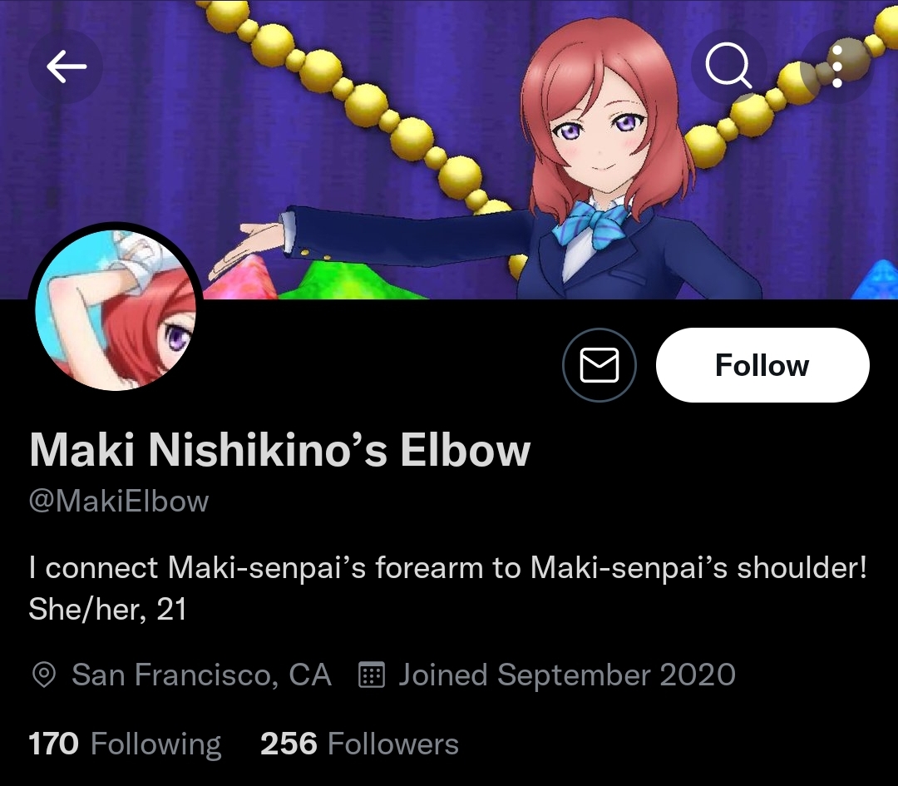Open the three-dot more options menu
This screenshot has height=786, width=898.
(836, 67)
